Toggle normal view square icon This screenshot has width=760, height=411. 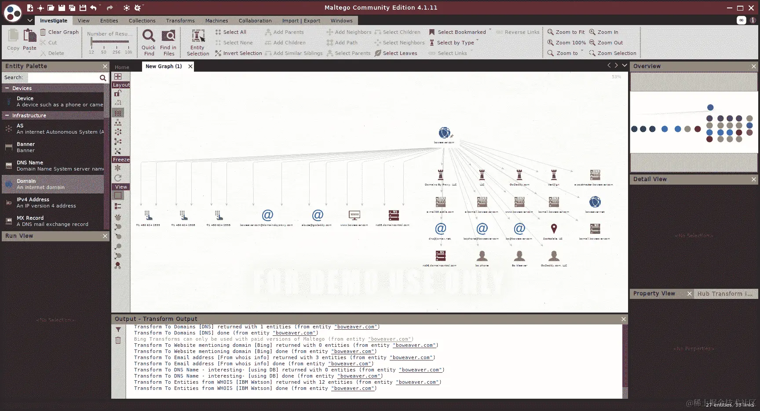tap(118, 196)
